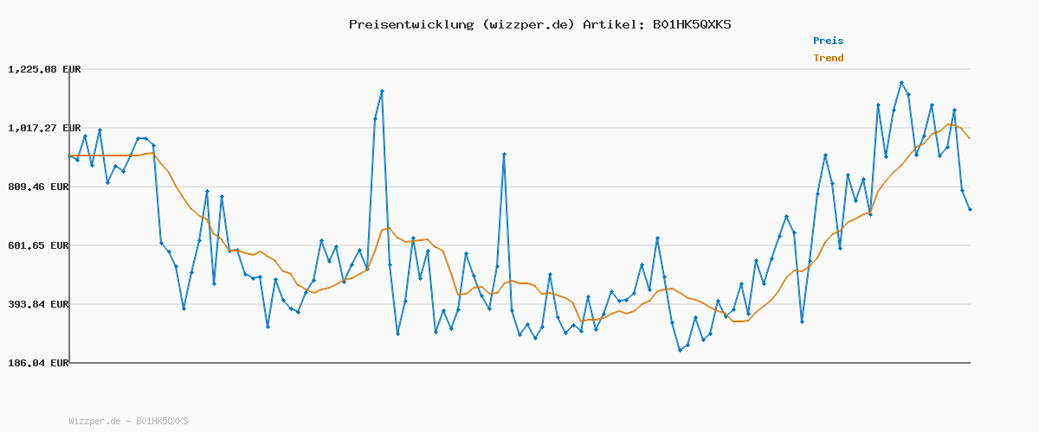Click the 1,225.08 EUR axis label

click(x=44, y=69)
